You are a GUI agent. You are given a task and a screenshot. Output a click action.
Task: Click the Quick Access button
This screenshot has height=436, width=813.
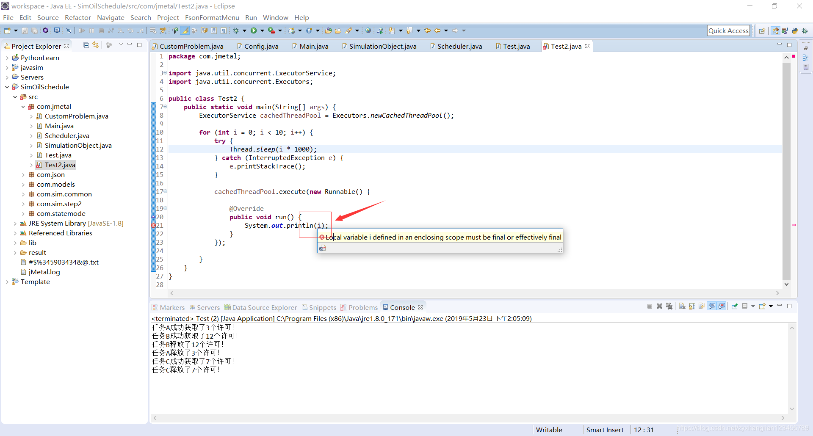coord(729,30)
